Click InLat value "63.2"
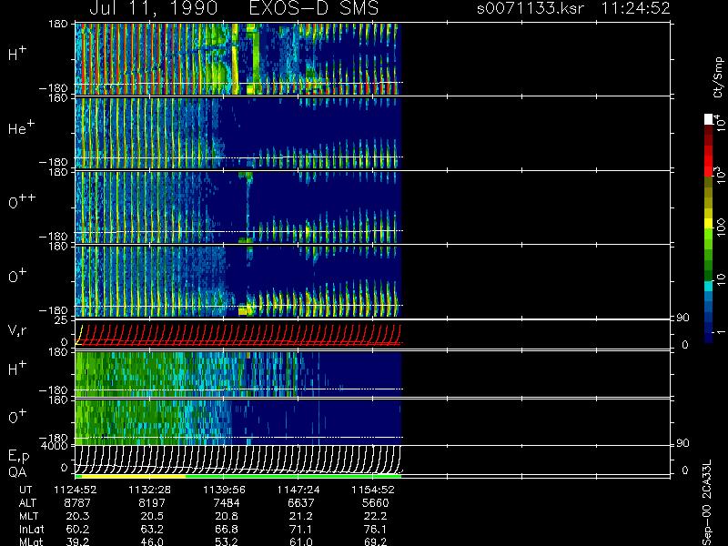The image size is (728, 546). coord(152,529)
